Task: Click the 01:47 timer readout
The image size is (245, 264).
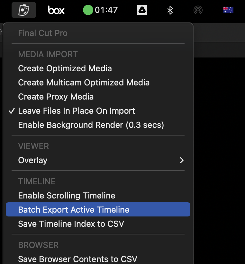Action: pyautogui.click(x=106, y=10)
